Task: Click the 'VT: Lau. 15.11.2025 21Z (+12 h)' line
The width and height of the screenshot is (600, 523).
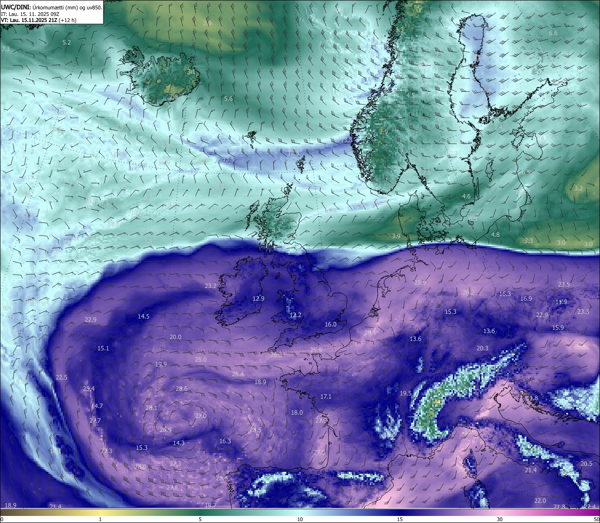Action: pyautogui.click(x=38, y=20)
